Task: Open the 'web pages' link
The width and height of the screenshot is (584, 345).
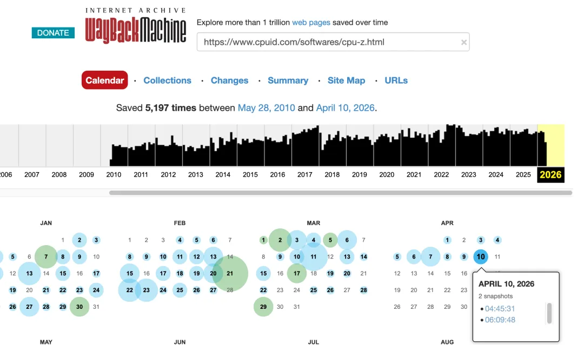Action: point(311,22)
